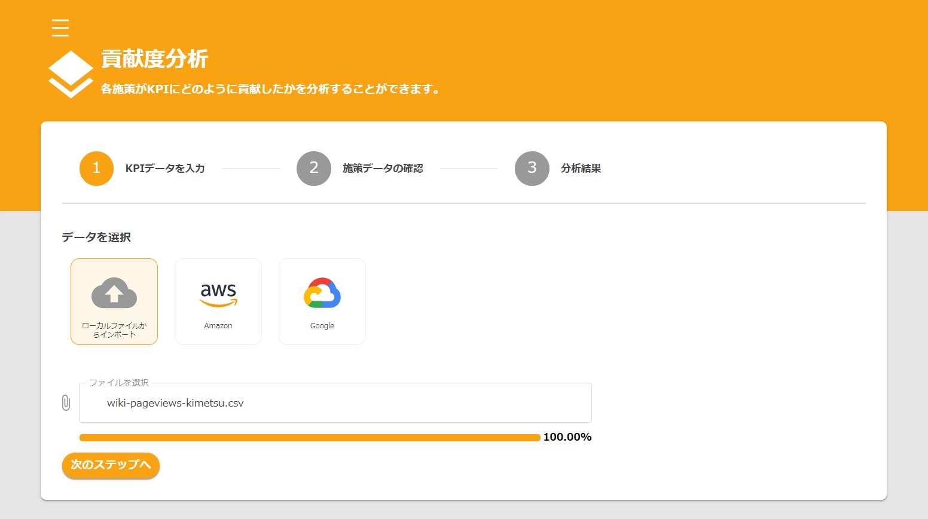Click the KPIデータを入力 step label
The height and width of the screenshot is (519, 928).
(165, 169)
